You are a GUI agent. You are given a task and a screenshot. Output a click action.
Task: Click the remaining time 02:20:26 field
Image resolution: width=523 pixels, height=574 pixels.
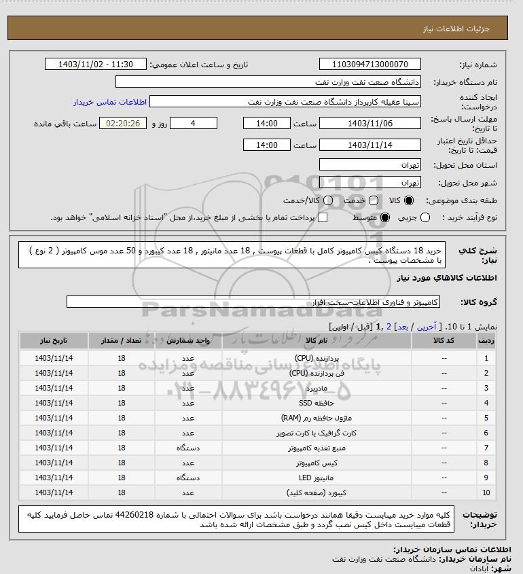tap(123, 124)
